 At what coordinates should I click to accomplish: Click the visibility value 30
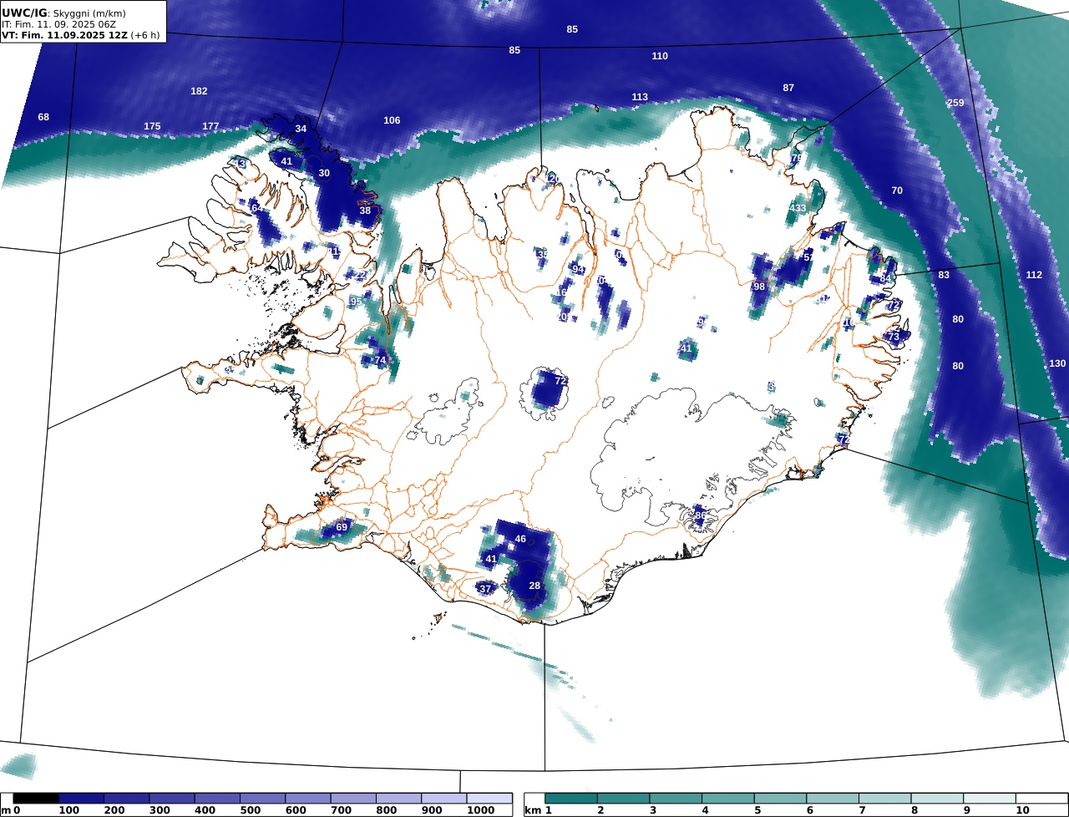[324, 173]
